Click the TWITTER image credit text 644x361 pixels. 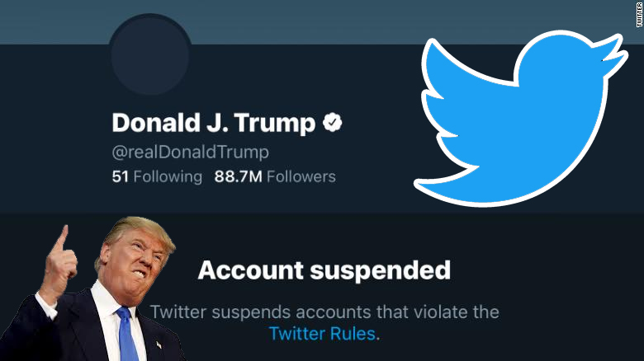click(639, 15)
